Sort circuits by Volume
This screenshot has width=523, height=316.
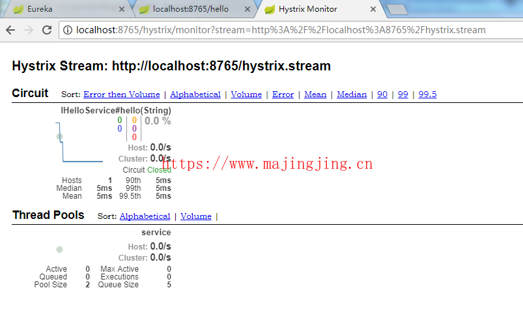(246, 94)
